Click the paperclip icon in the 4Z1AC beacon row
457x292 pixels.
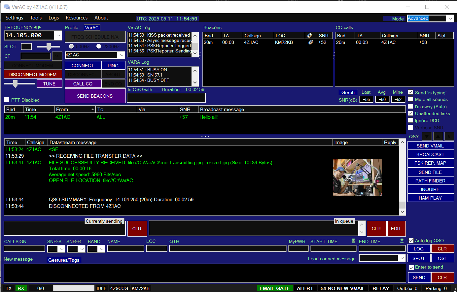[310, 42]
